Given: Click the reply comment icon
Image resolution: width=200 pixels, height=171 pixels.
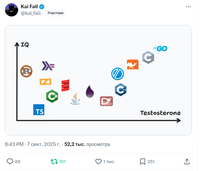Looking at the screenshot, I should coord(10,161).
